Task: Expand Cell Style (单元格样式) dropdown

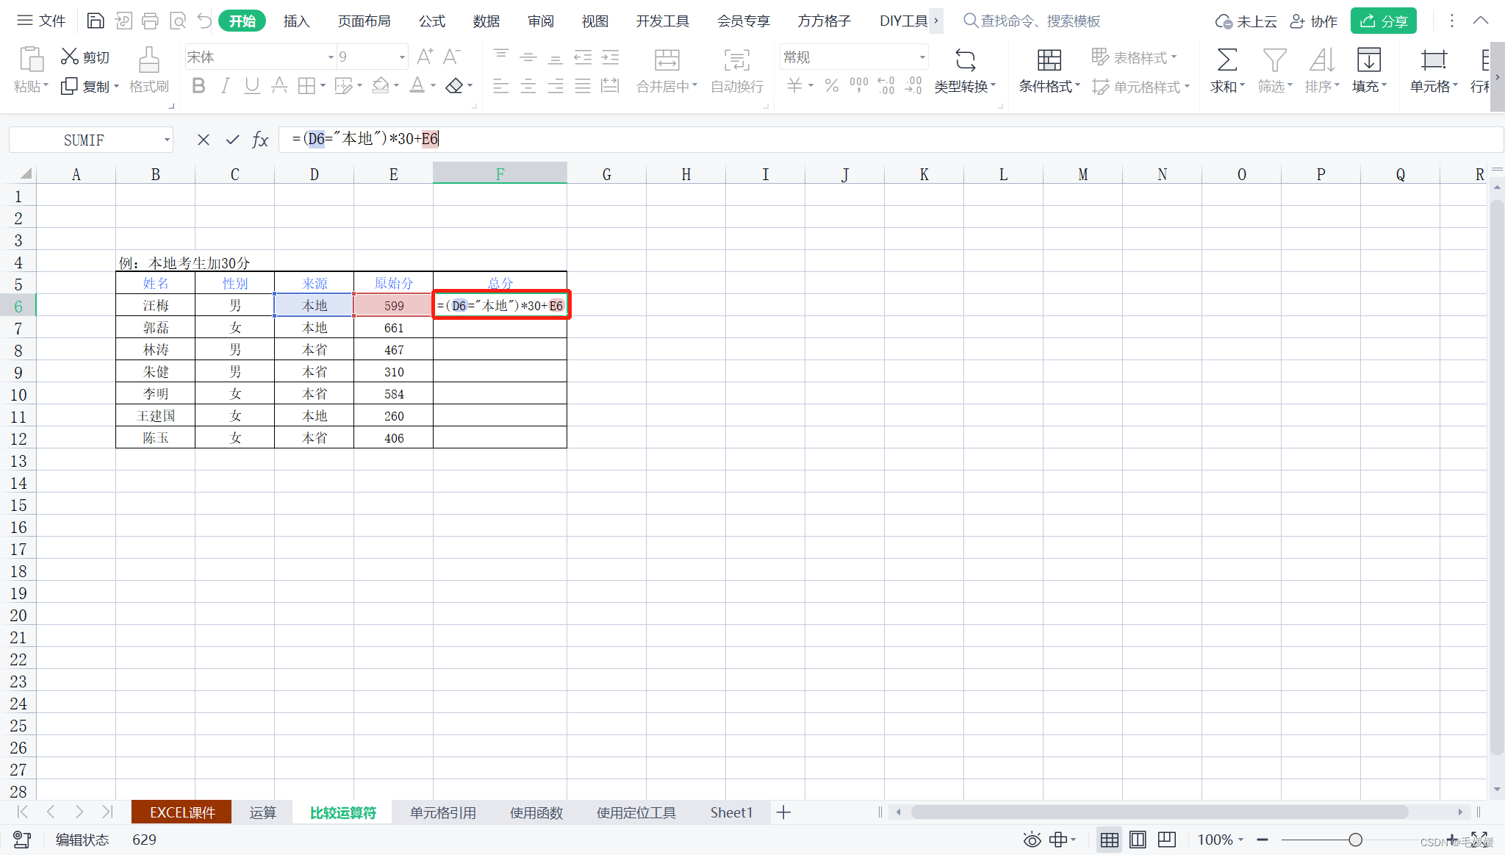Action: [x=1187, y=87]
